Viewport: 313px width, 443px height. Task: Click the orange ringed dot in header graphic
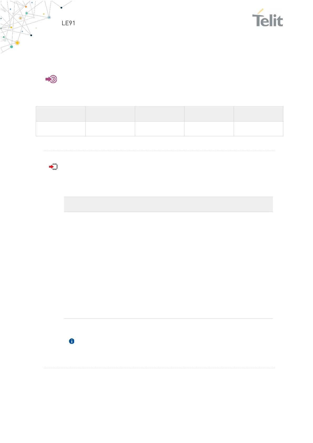[20, 18]
